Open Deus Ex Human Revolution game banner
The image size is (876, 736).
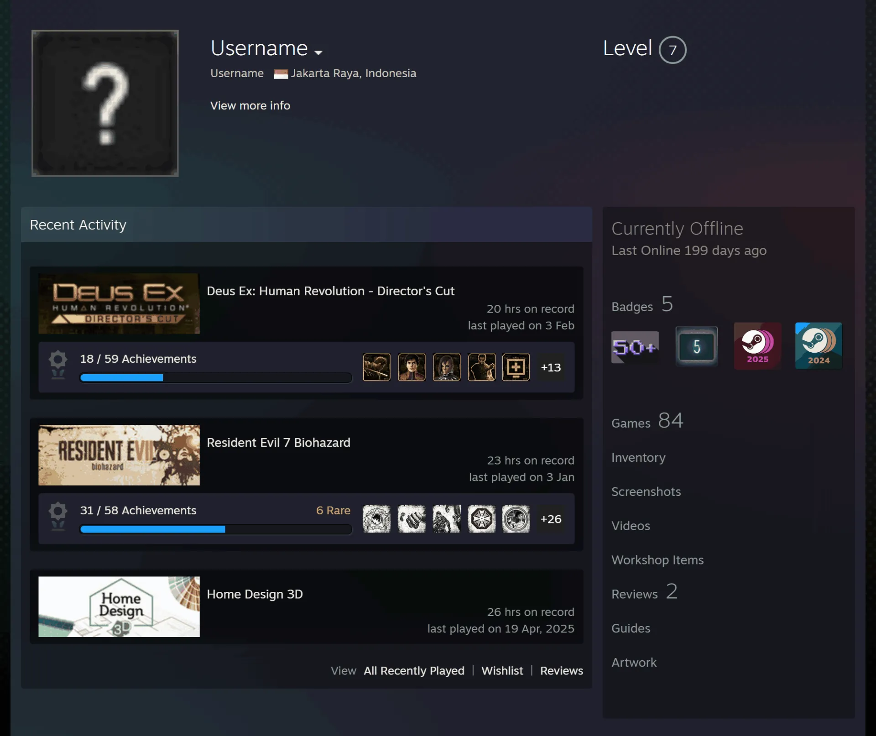pos(119,304)
